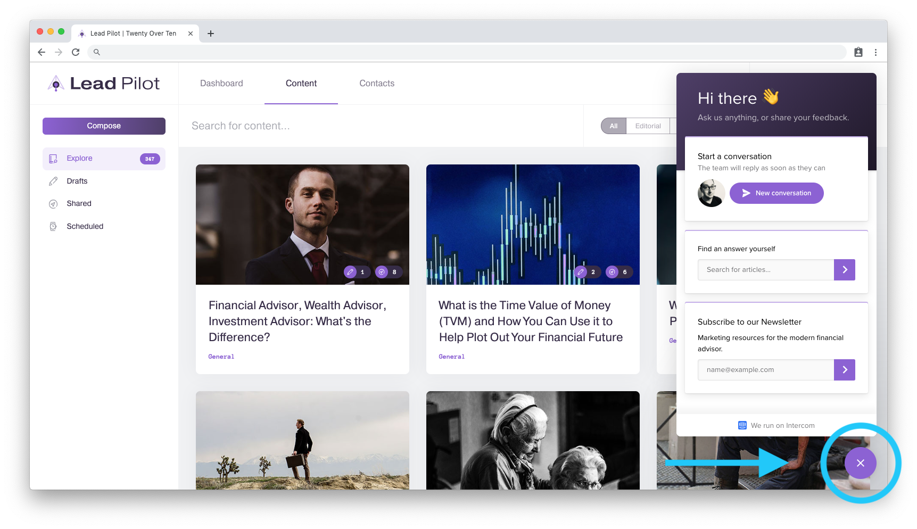Open the man with briefcase thumbnail

pyautogui.click(x=302, y=441)
